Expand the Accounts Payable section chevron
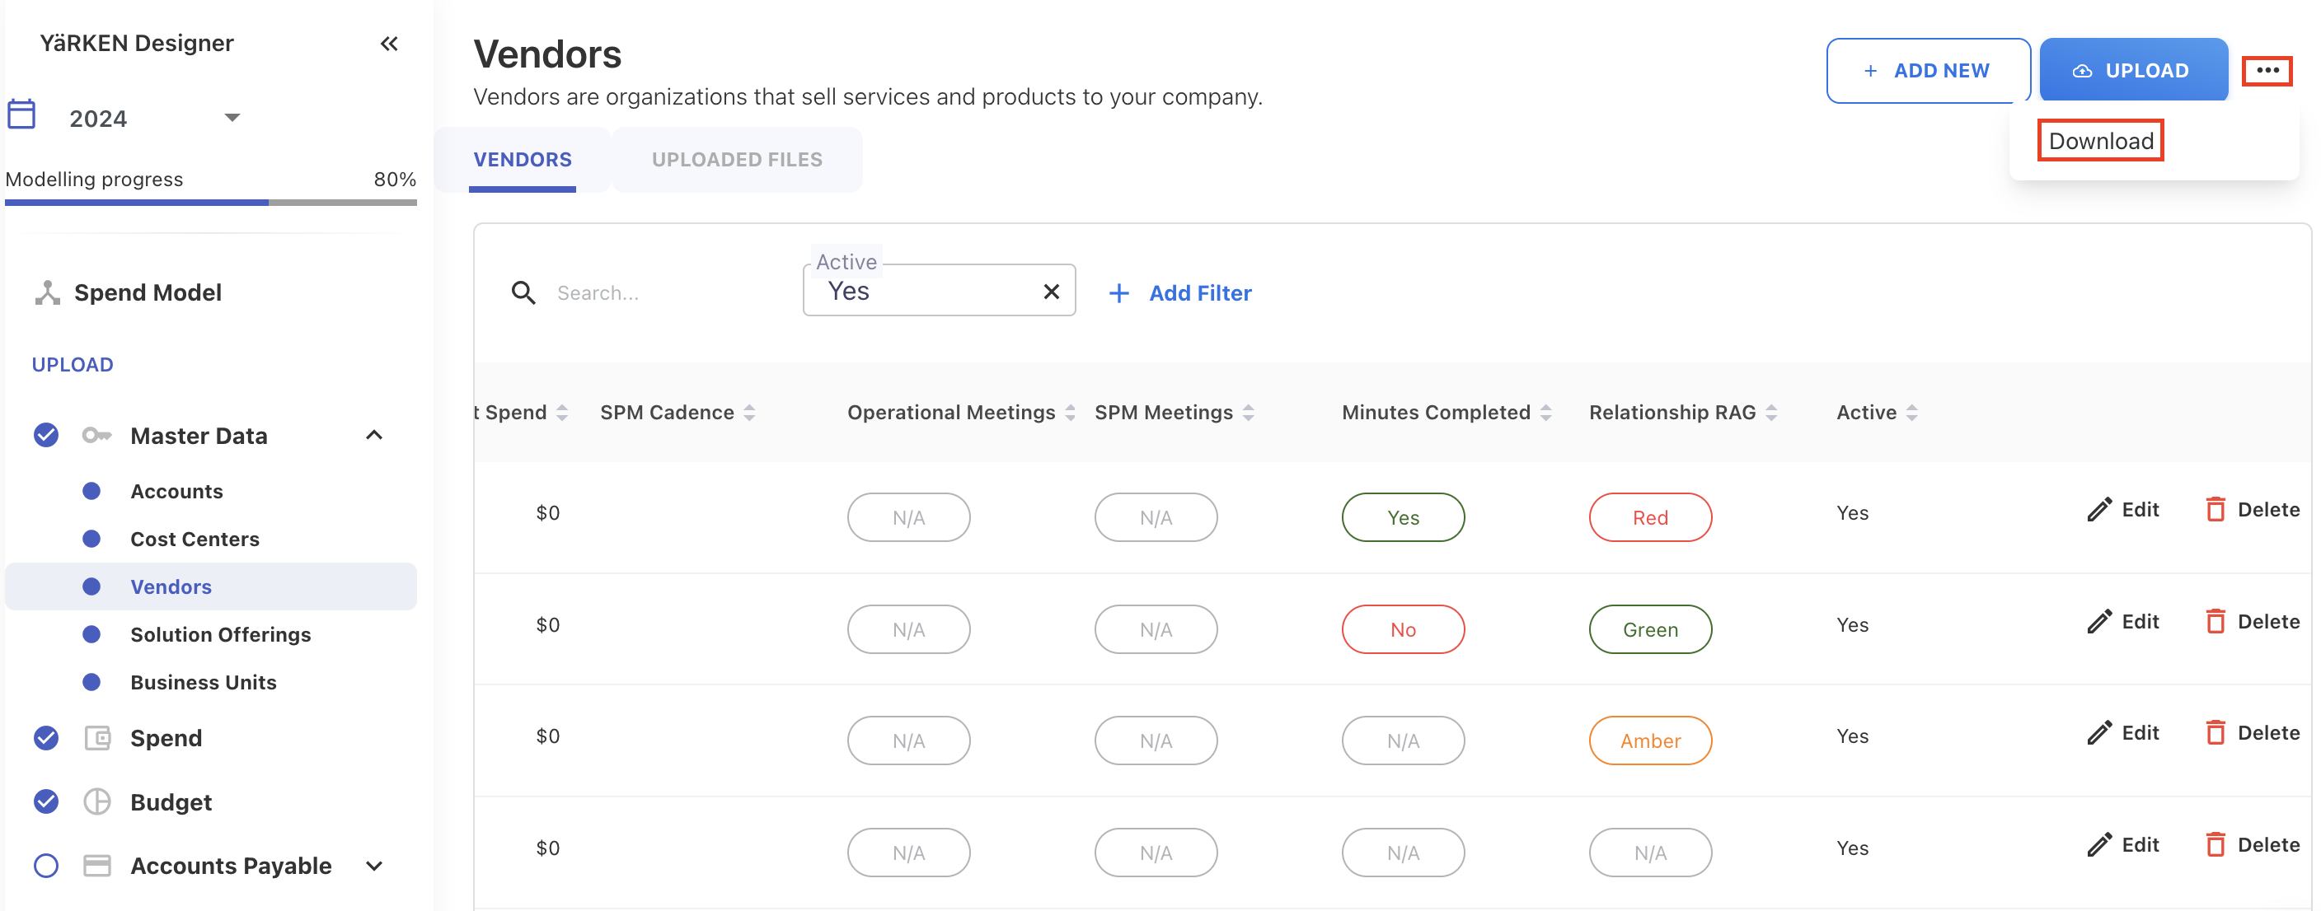 pyautogui.click(x=374, y=865)
